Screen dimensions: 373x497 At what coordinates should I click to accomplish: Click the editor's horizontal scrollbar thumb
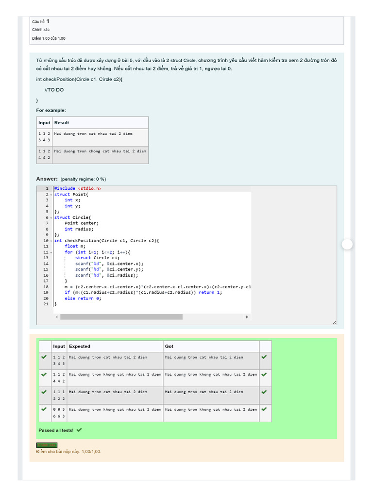(x=121, y=317)
